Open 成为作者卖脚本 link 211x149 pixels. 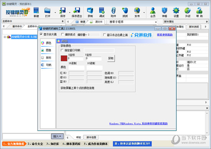pos(96,144)
